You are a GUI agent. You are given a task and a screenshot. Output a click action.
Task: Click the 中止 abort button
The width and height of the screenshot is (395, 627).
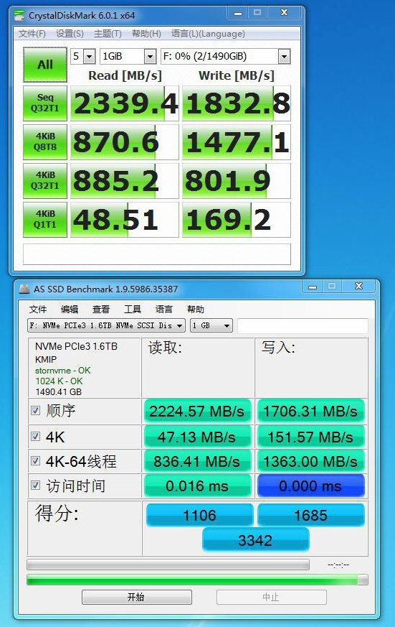271,597
